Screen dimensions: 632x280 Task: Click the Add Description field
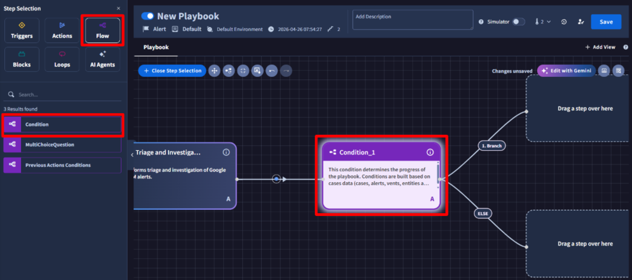point(413,20)
